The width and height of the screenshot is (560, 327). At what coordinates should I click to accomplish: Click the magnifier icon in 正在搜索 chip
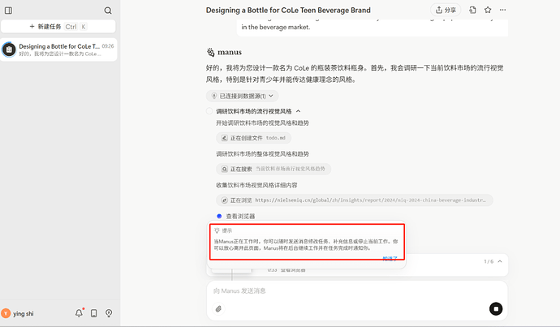[224, 170]
